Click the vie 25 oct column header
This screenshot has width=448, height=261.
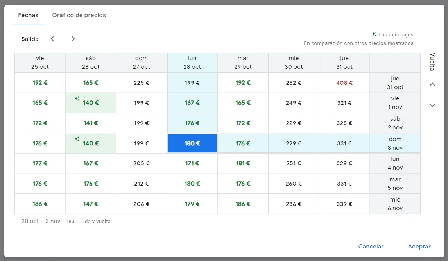pos(40,63)
